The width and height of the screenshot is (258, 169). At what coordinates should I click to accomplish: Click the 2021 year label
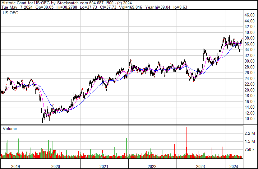click(104, 167)
